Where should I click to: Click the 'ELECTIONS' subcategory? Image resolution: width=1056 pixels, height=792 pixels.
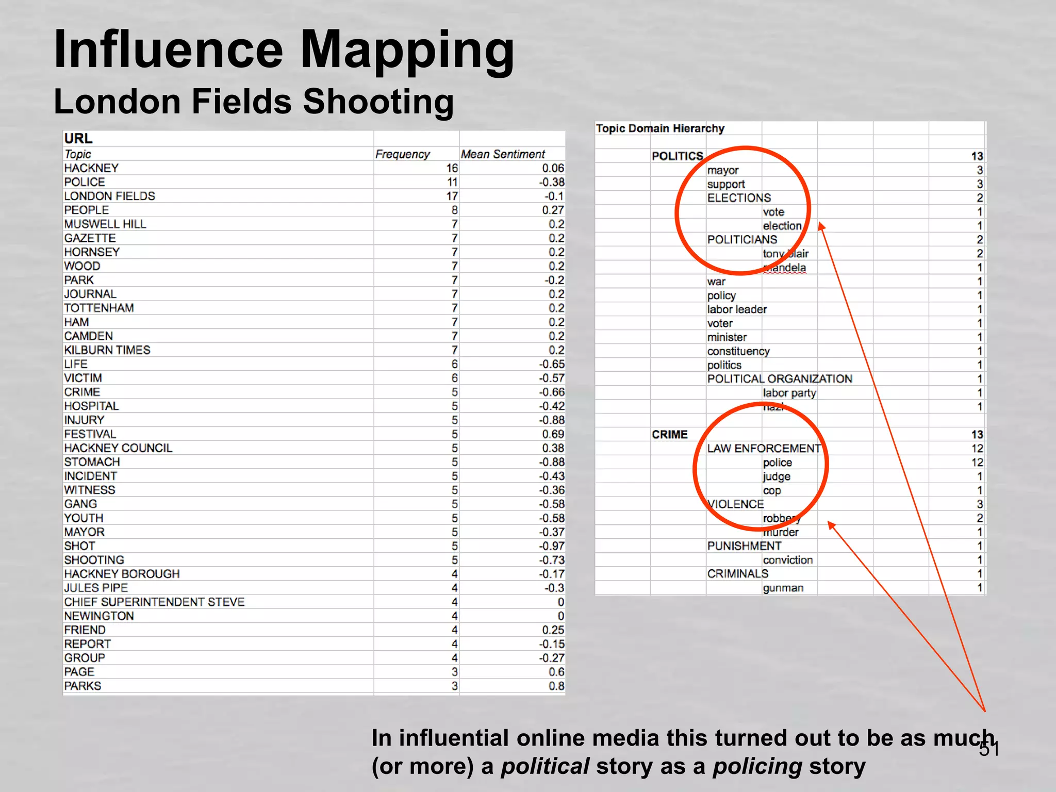[x=739, y=198]
